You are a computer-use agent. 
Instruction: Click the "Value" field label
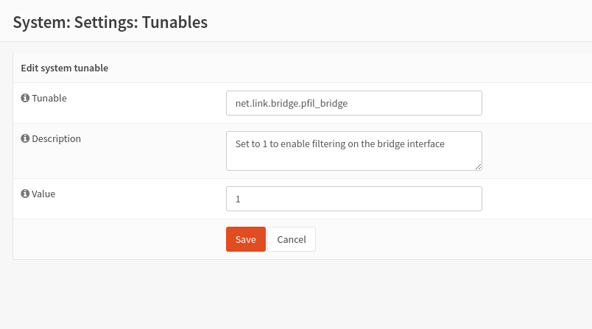click(43, 194)
